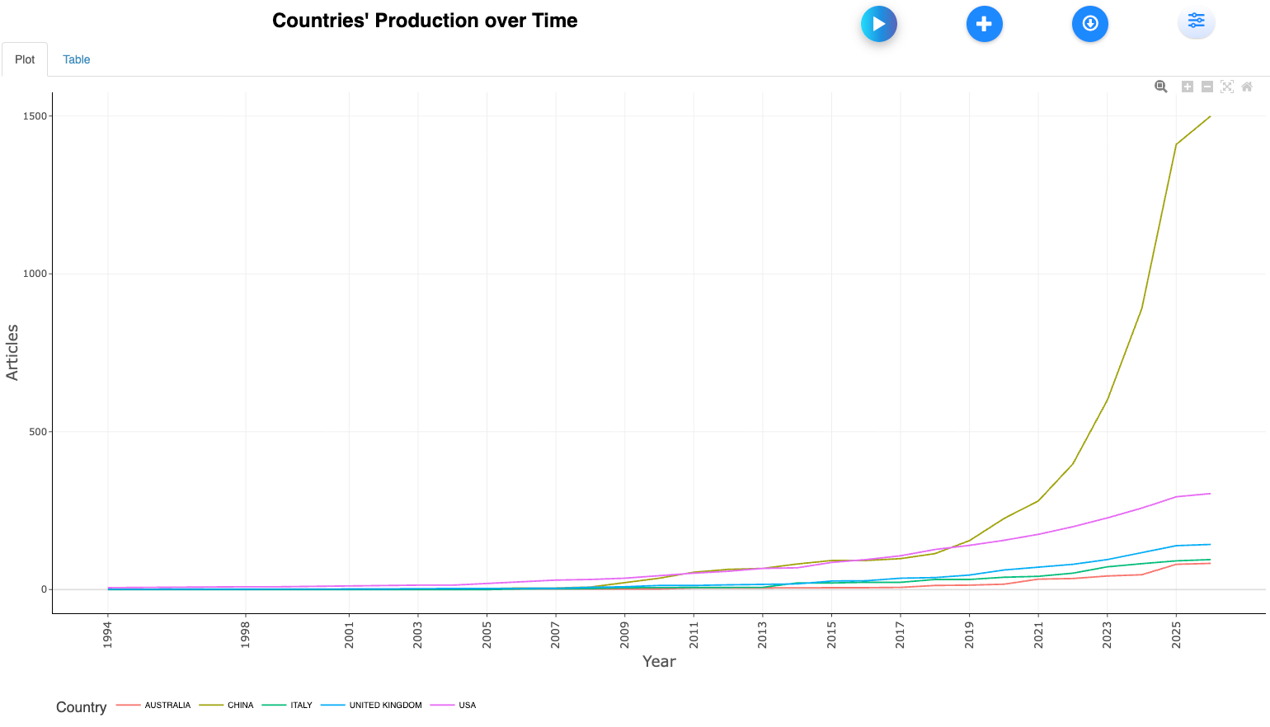Click the Autoscale arrows icon
This screenshot has height=727, width=1270.
pyautogui.click(x=1227, y=87)
